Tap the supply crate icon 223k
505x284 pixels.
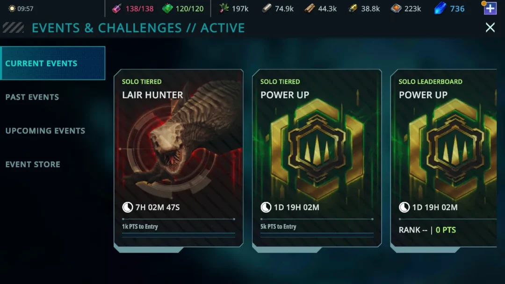pos(396,8)
